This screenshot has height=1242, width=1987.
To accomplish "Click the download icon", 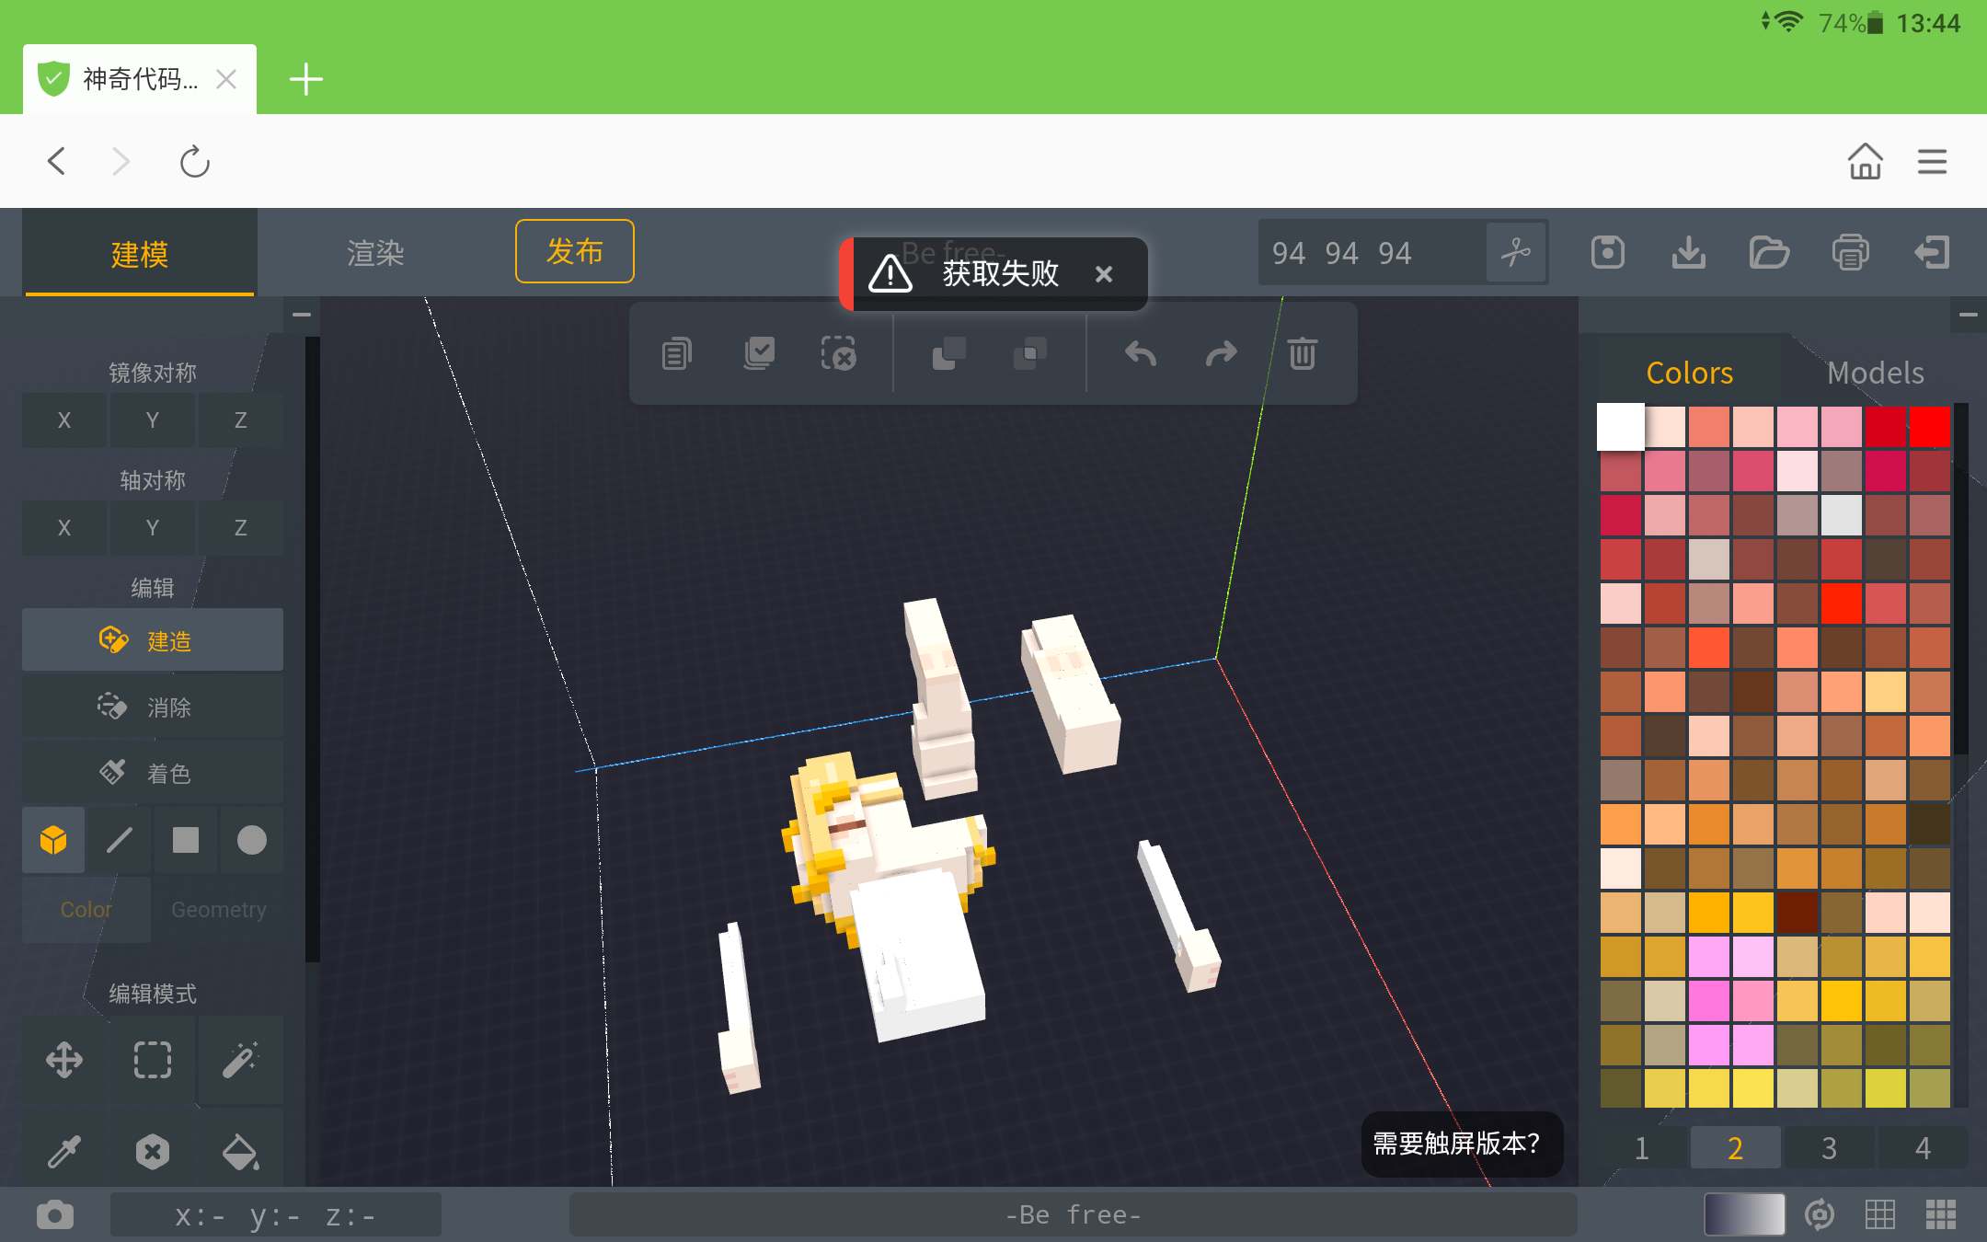I will coord(1689,252).
